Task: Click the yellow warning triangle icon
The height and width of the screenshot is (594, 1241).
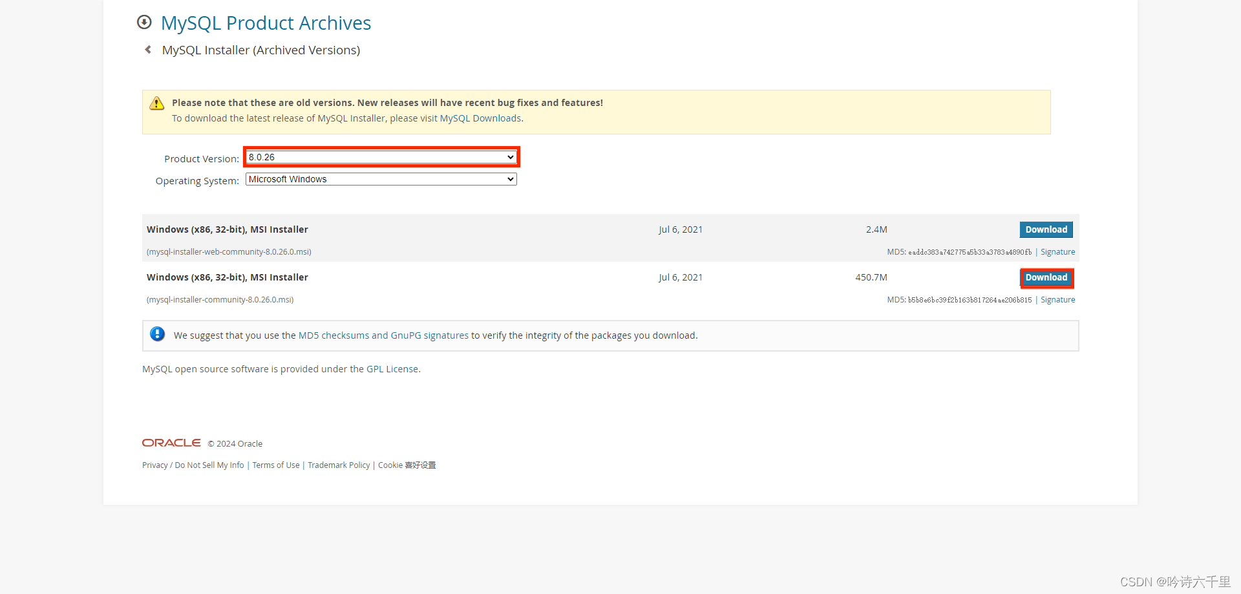Action: (157, 103)
